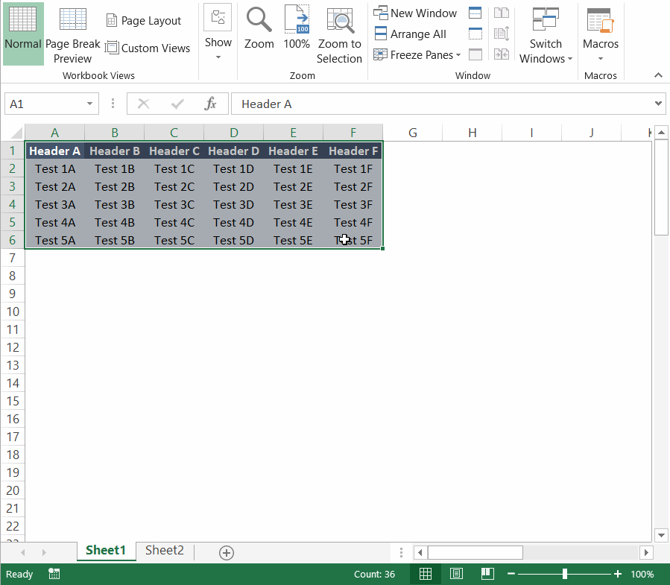Open Custom Views dialog
This screenshot has width=670, height=585.
coord(148,48)
